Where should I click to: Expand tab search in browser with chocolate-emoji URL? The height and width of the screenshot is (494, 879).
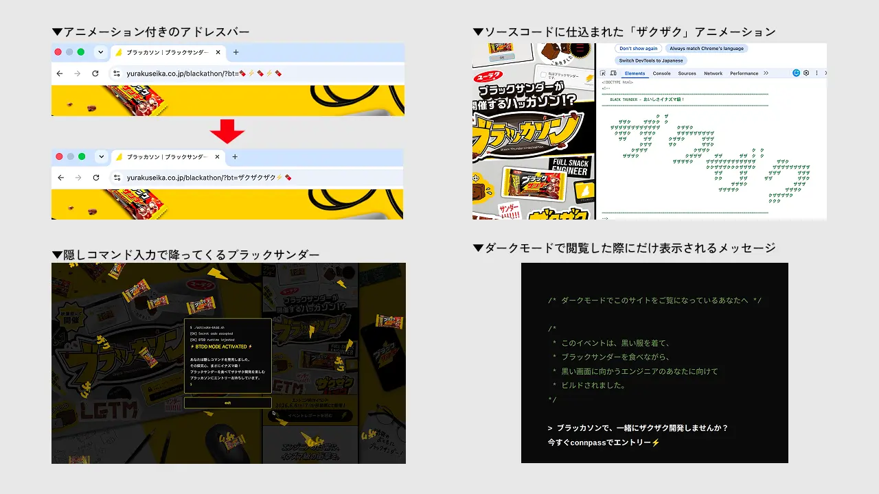101,52
